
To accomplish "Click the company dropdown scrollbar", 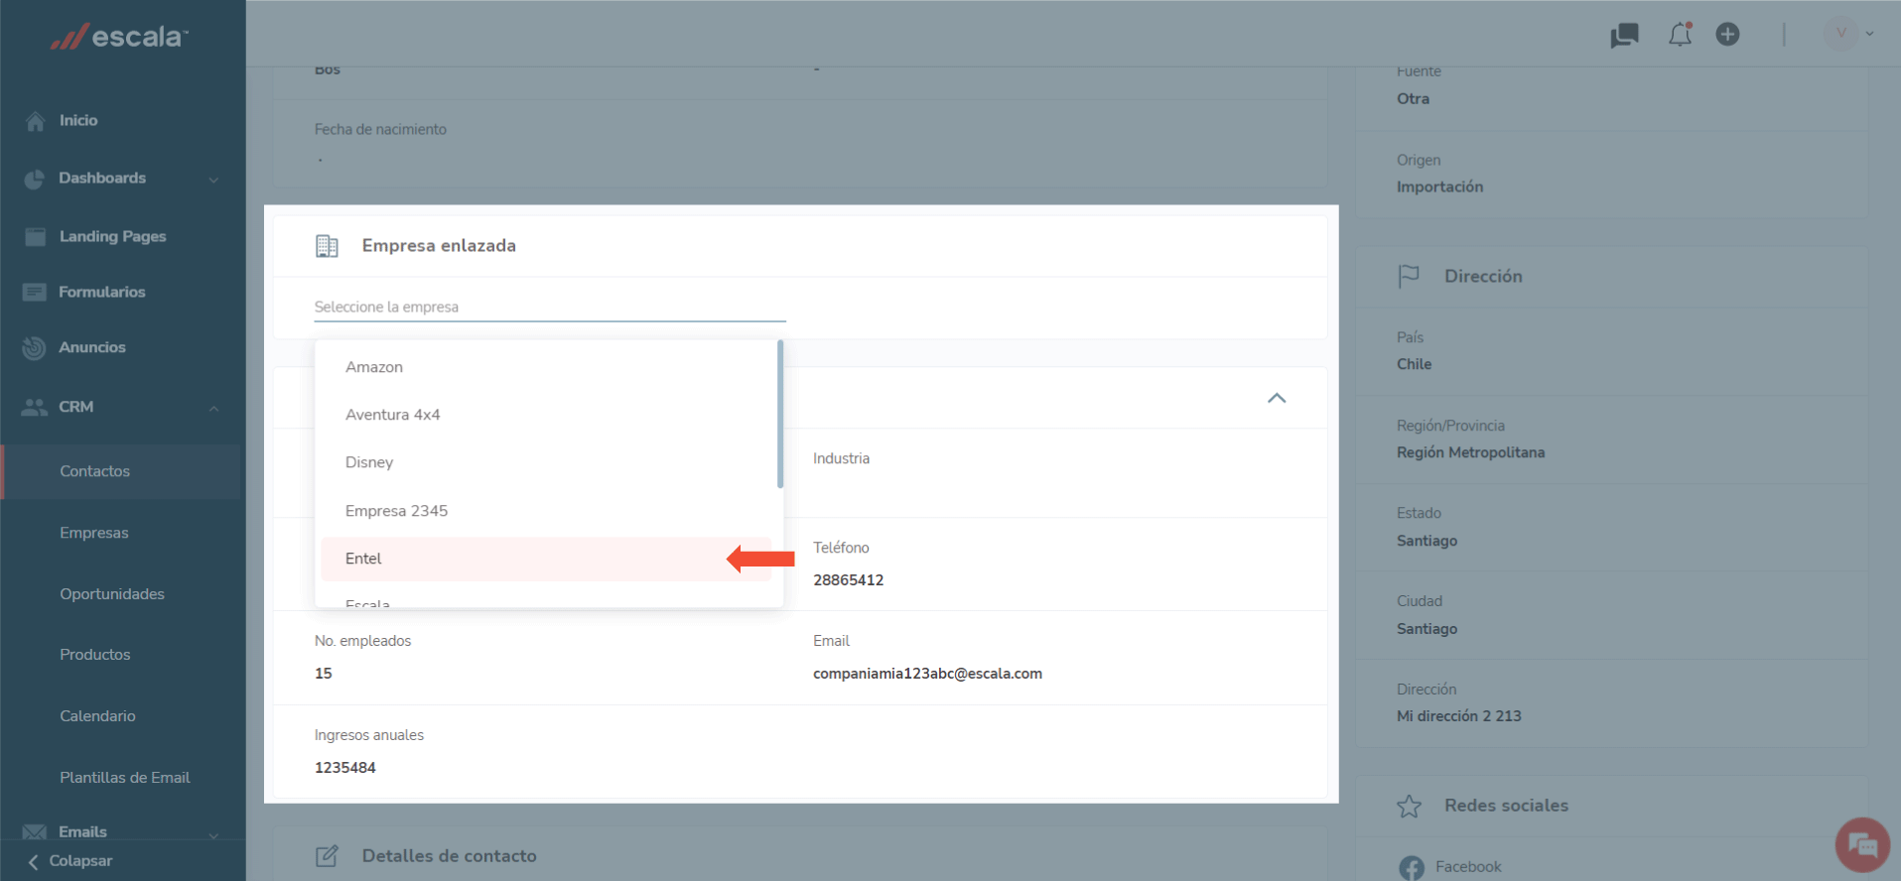I will pyautogui.click(x=780, y=415).
